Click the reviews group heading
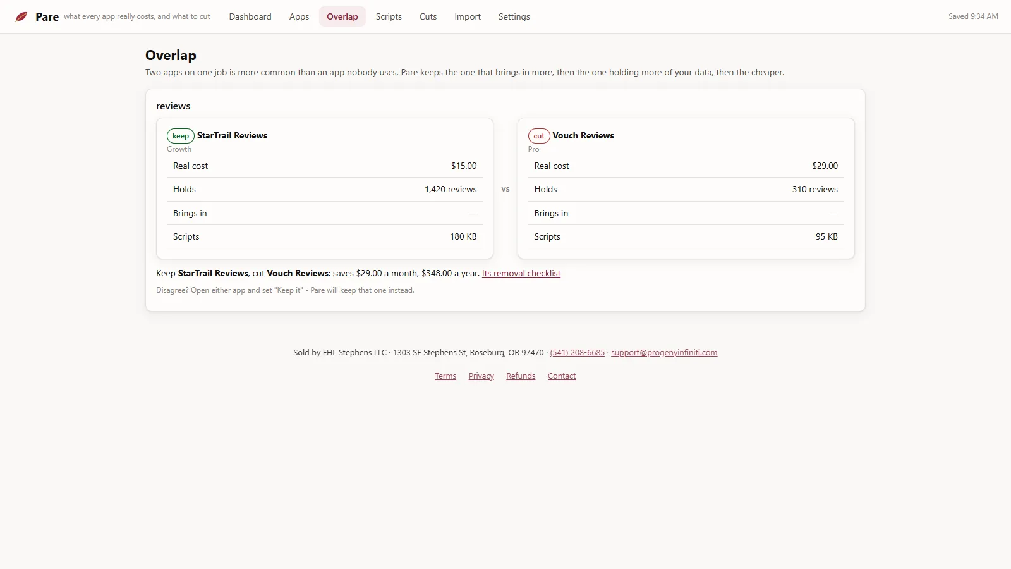Screen dimensions: 1011x569 (173, 106)
